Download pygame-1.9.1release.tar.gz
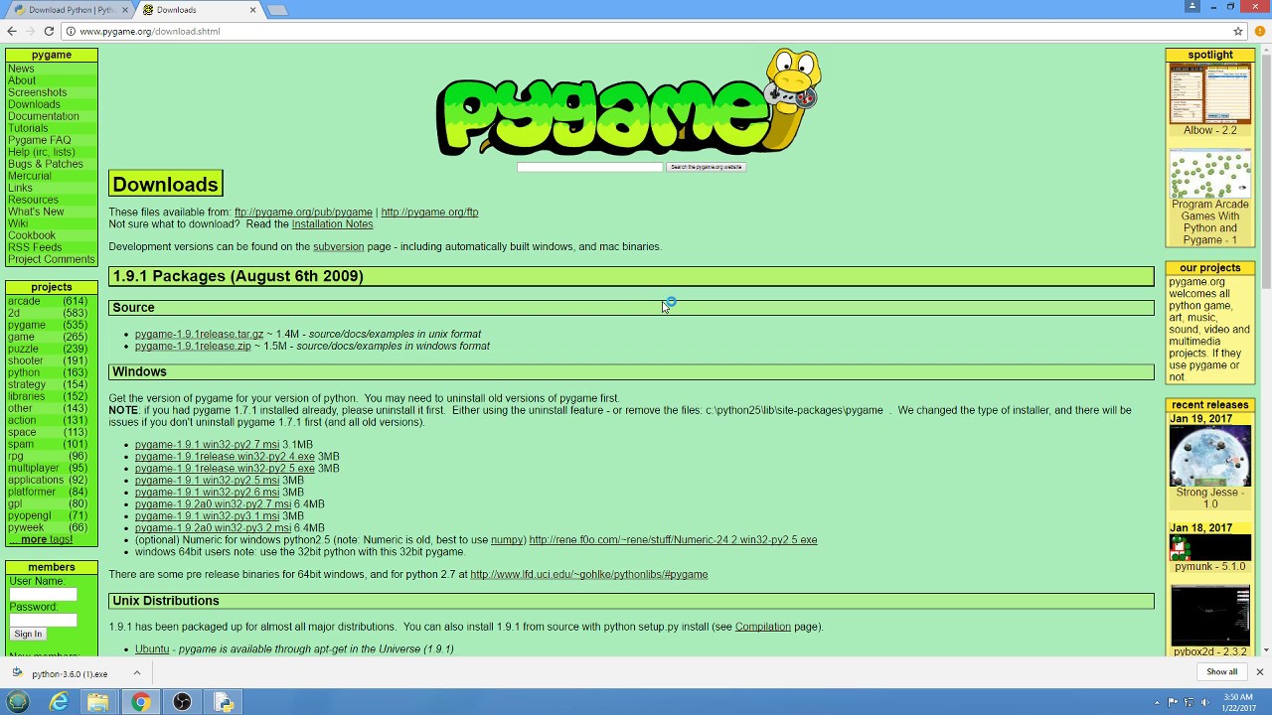The height and width of the screenshot is (715, 1272). pos(199,335)
